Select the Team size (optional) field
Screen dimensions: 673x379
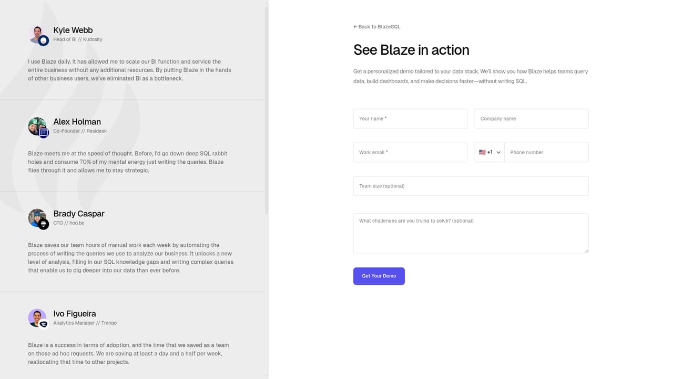(471, 186)
